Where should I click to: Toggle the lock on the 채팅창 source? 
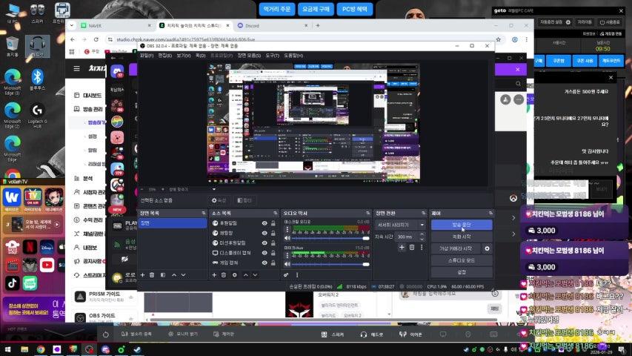point(273,233)
